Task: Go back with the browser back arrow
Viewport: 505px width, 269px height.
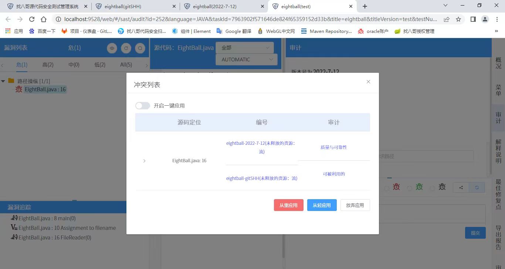Action: (8, 19)
